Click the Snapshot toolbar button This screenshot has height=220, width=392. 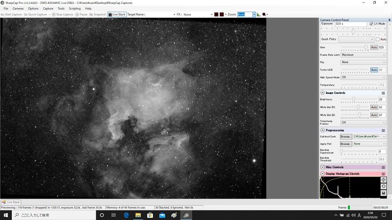98,14
